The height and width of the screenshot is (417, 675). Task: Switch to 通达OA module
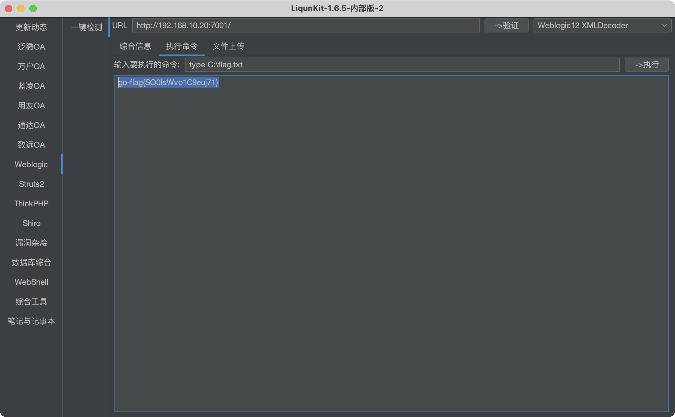[x=31, y=125]
